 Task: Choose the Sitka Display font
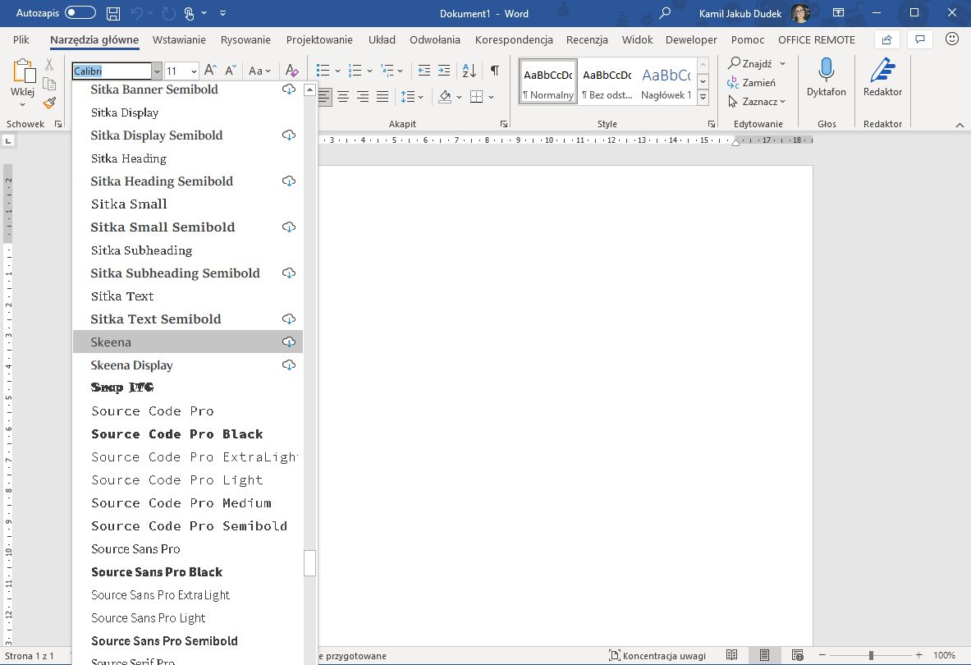[188, 112]
